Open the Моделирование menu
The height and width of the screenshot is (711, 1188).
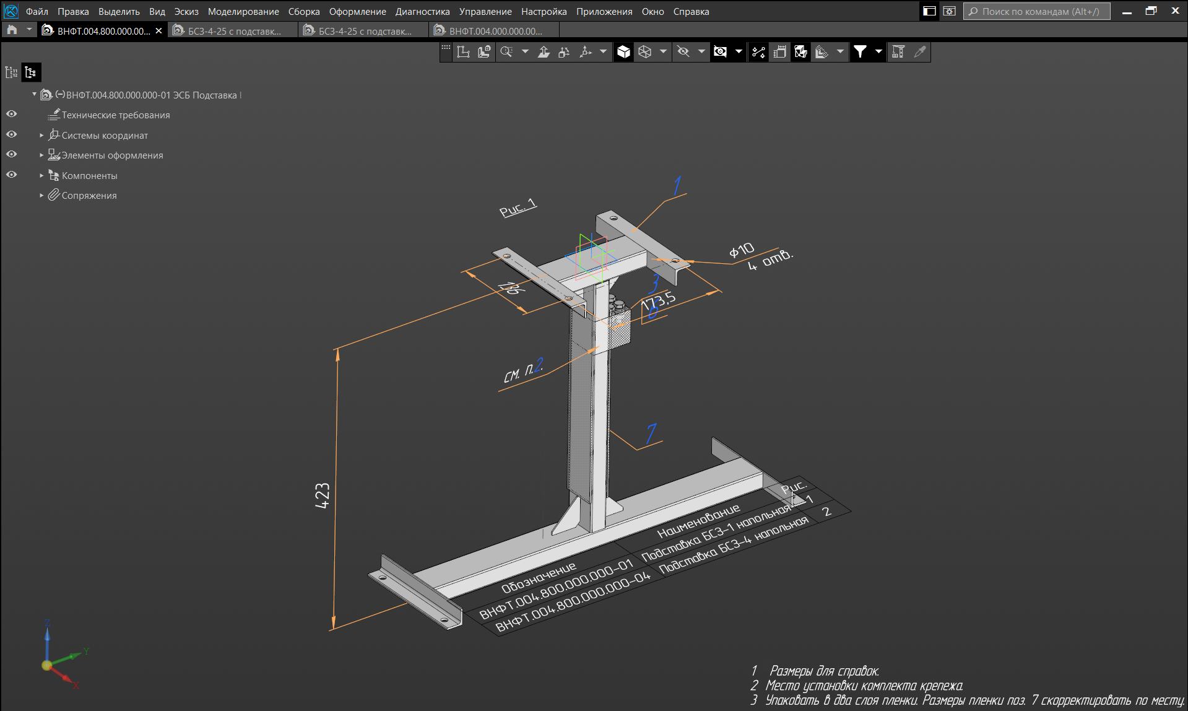(x=243, y=12)
